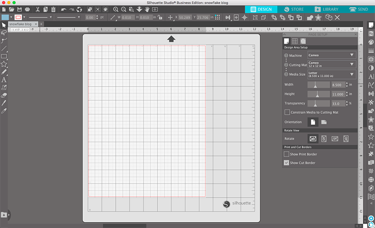375x228 pixels.
Task: Open the Machine dropdown showing Cameo
Action: [332, 55]
